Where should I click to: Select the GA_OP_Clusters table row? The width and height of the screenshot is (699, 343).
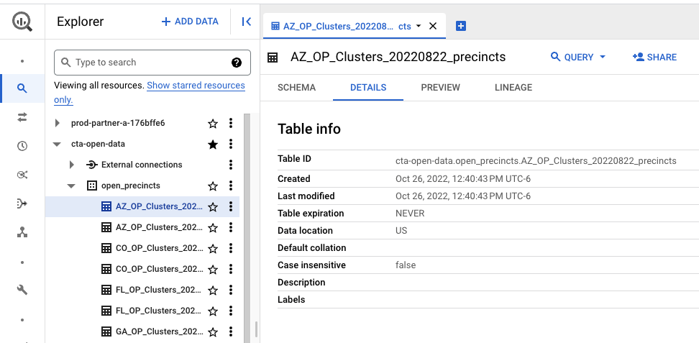[142, 331]
